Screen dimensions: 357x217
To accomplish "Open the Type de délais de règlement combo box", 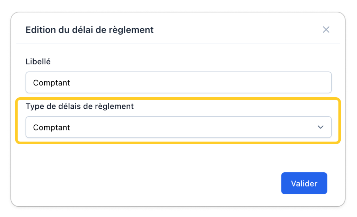I will (178, 127).
